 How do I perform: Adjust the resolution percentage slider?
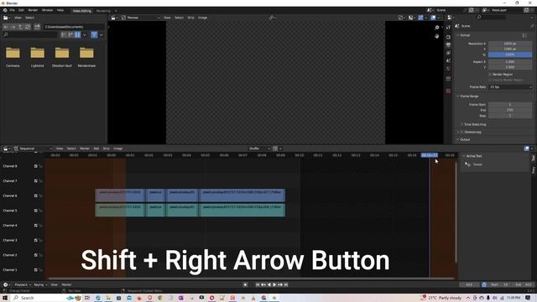(510, 55)
